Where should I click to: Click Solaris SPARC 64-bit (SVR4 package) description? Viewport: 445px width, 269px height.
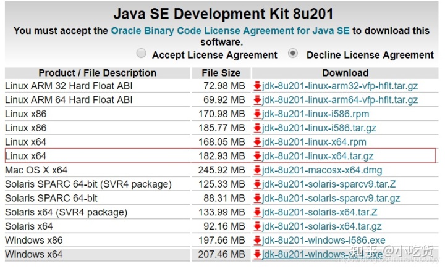pyautogui.click(x=88, y=184)
